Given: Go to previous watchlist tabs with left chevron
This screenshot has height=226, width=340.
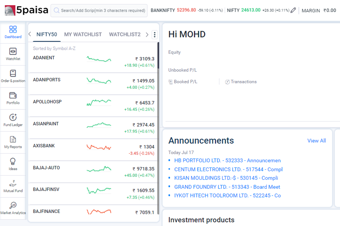Looking at the screenshot, I should click(30, 34).
